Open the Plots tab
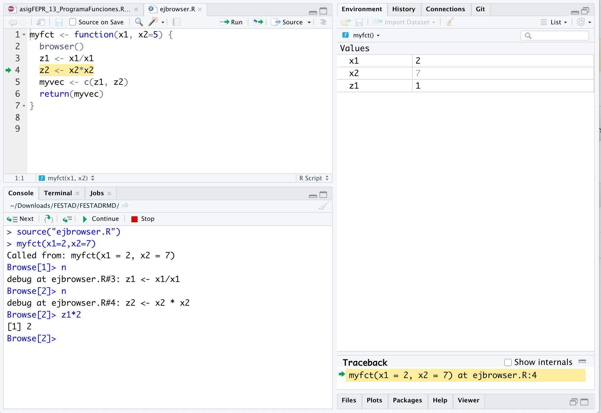The image size is (601, 413). 374,400
